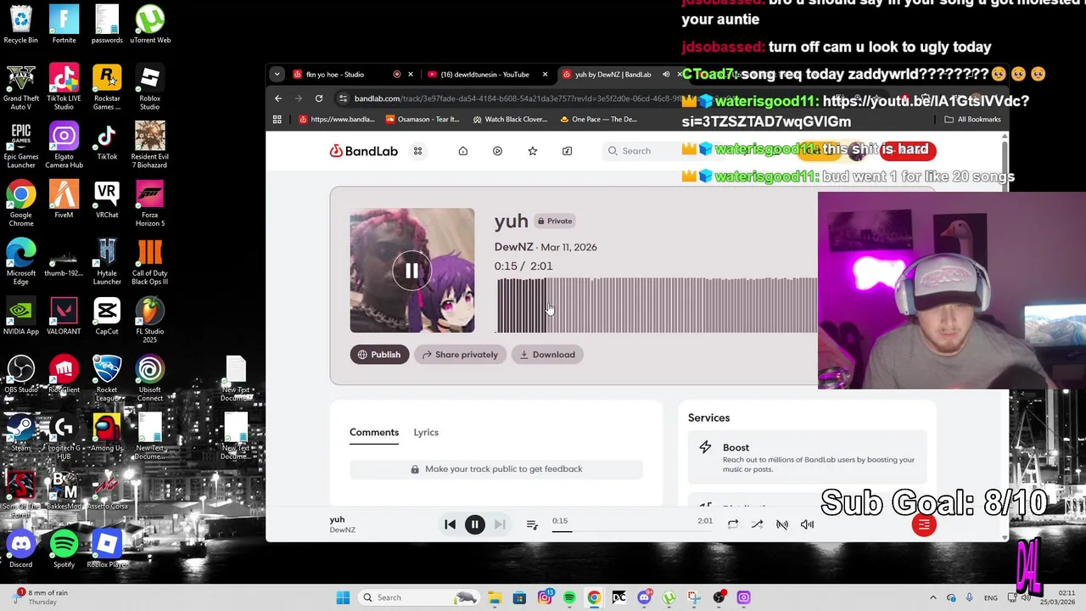Image resolution: width=1086 pixels, height=611 pixels.
Task: Switch to the Lyrics tab
Action: coord(426,432)
